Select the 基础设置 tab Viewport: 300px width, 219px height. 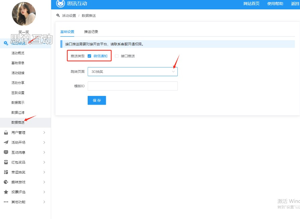click(67, 32)
